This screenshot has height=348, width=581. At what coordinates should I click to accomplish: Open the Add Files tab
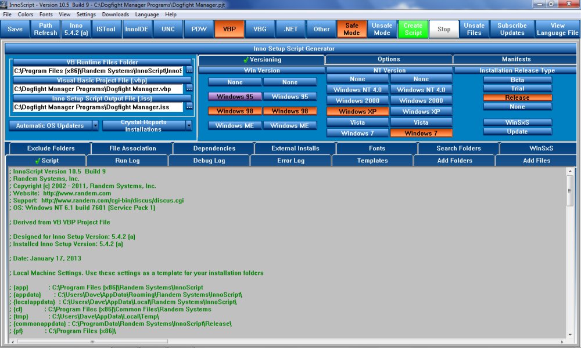[x=536, y=161]
